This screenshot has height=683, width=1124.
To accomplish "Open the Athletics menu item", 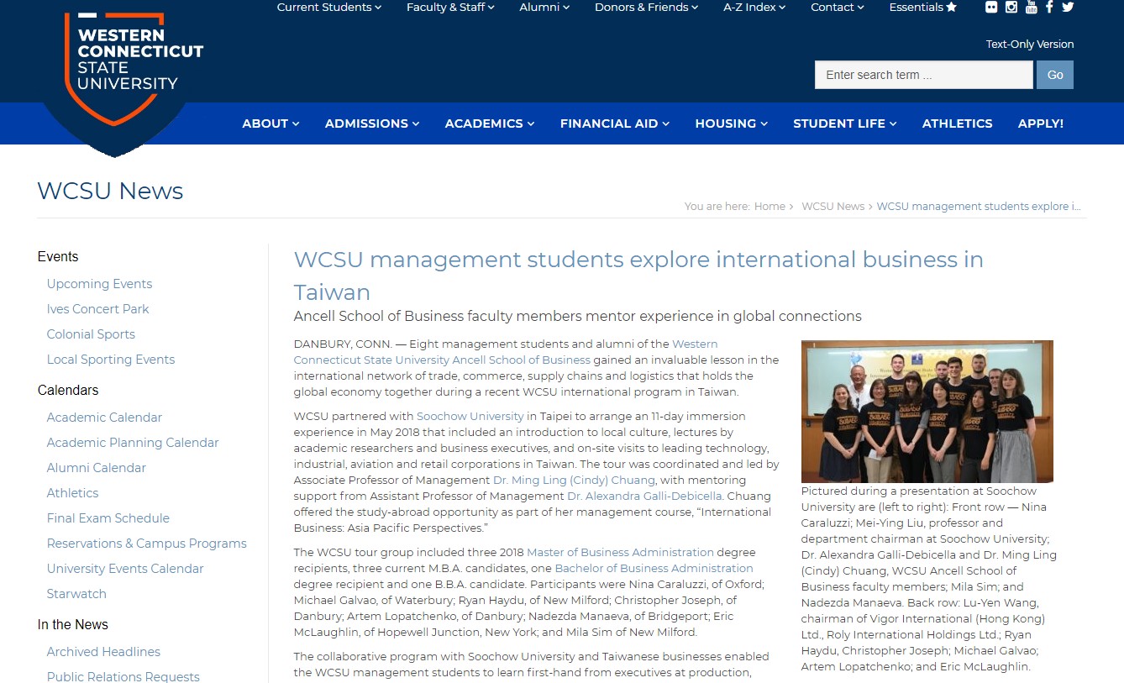I will click(x=957, y=123).
